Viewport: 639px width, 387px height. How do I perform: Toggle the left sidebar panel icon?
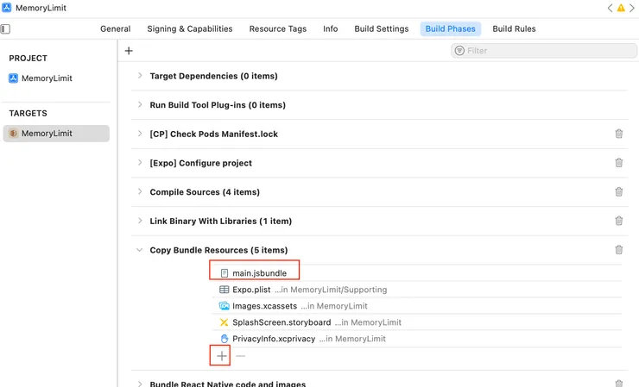6,28
